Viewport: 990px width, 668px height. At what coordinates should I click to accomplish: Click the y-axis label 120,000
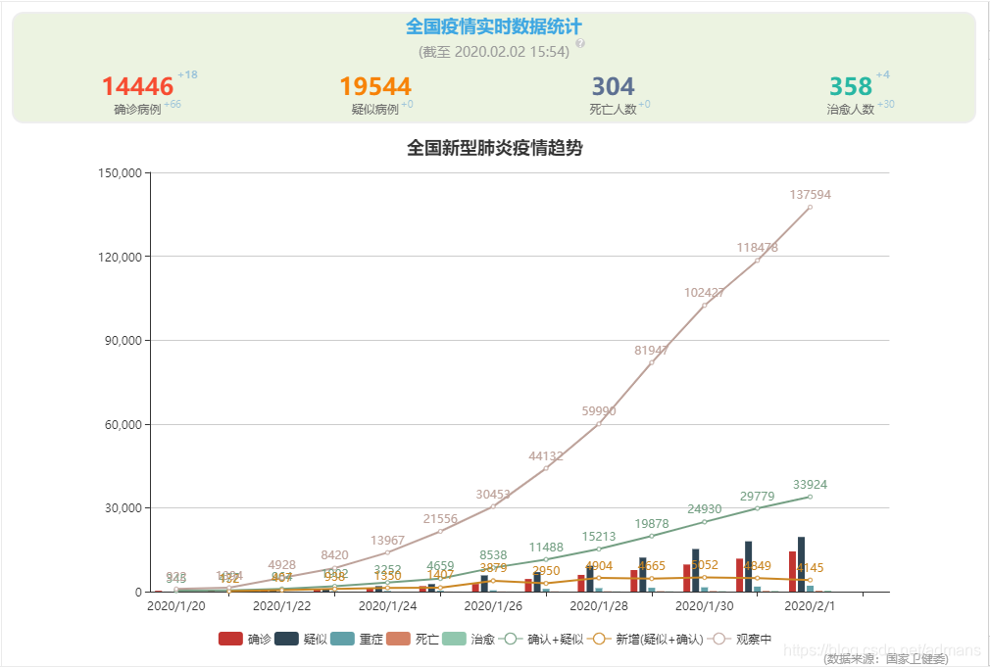pos(120,257)
